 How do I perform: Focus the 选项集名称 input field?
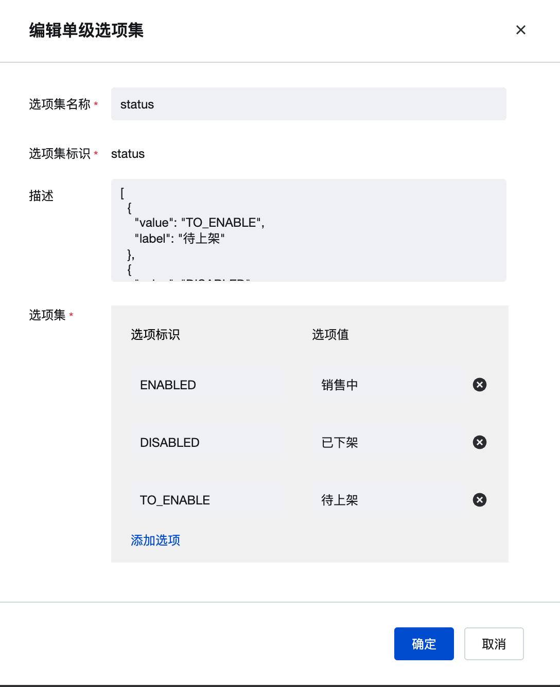coord(309,104)
